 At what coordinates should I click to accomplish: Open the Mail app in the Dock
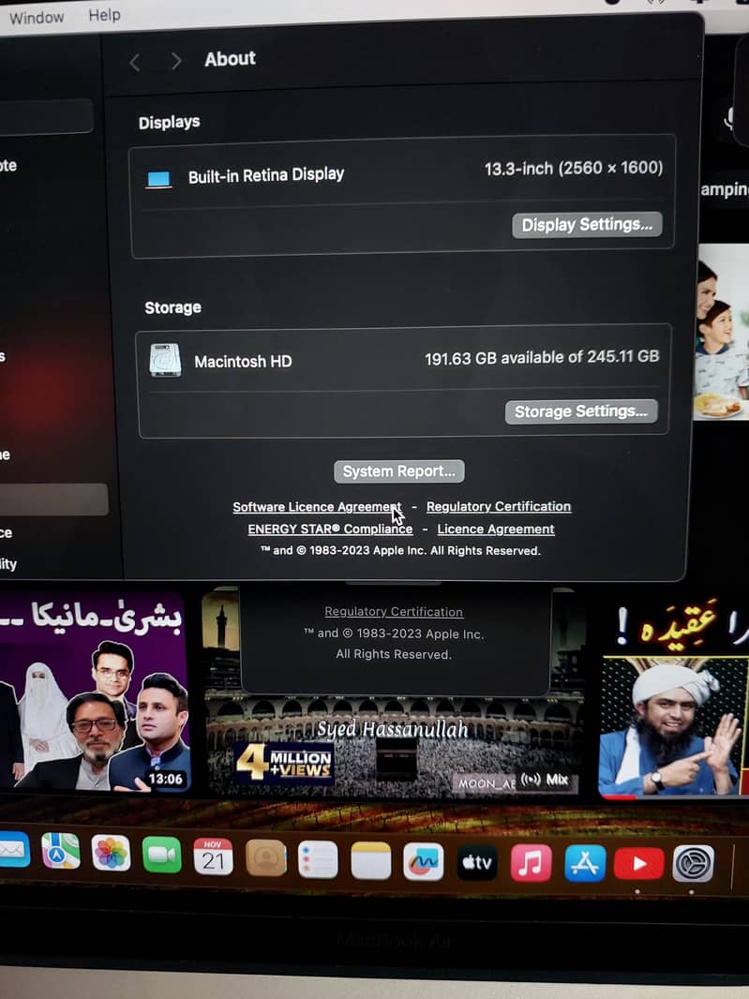tap(13, 850)
